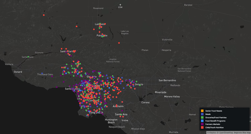Select the red marker southeast of Palmdale
Viewport: 251px width, 134px height.
[119, 43]
